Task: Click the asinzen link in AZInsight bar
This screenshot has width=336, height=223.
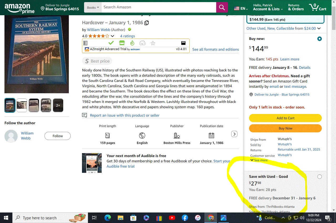Action: (x=135, y=49)
